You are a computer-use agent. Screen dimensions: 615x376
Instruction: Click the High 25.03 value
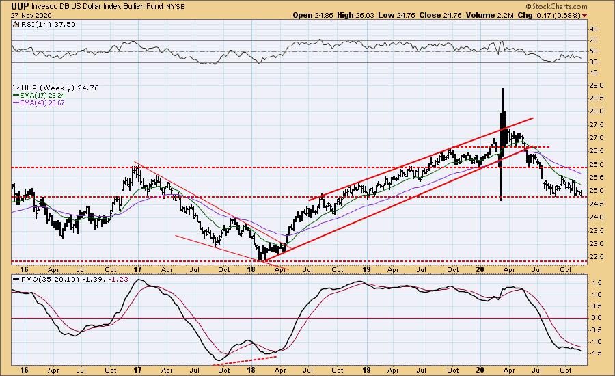coord(356,15)
